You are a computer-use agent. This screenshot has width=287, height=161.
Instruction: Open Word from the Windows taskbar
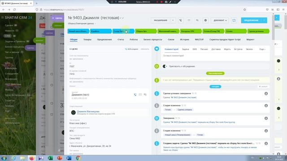pyautogui.click(x=69, y=158)
